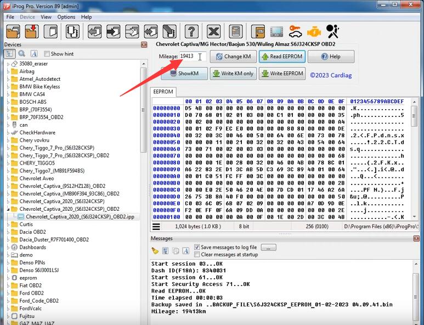This screenshot has height=325, width=424.
Task: Click the Mileage input field
Action: click(x=193, y=57)
